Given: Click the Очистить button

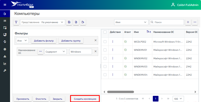Looking at the screenshot, I should pyautogui.click(x=41, y=99).
